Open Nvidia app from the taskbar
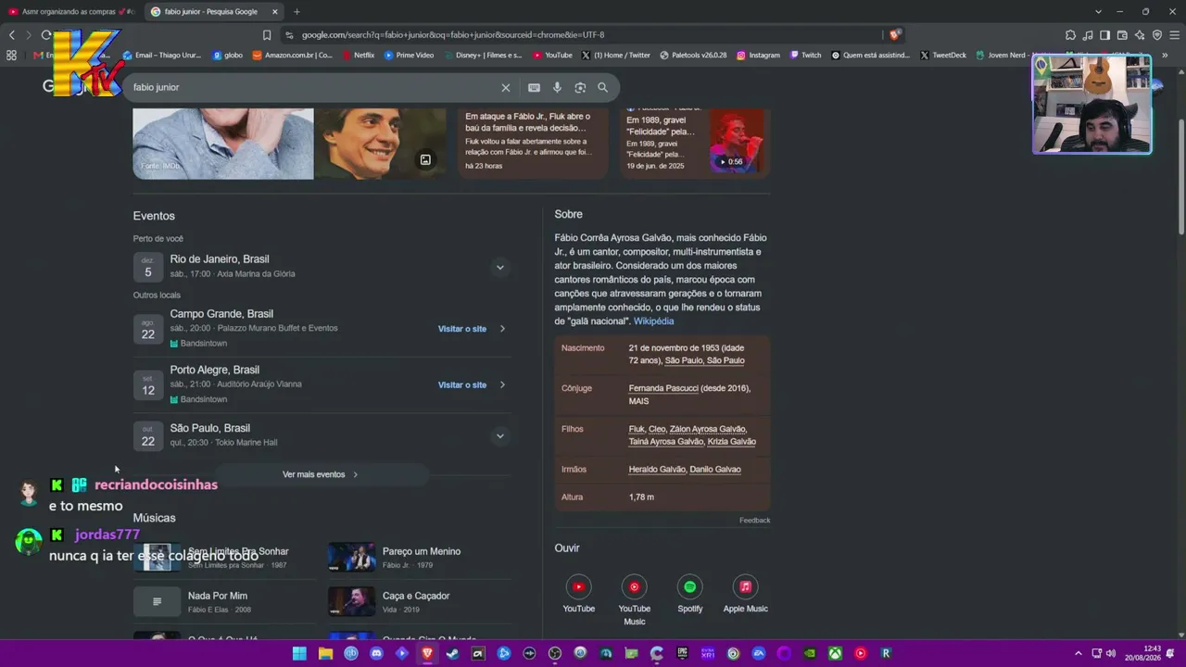The image size is (1186, 667). [810, 653]
